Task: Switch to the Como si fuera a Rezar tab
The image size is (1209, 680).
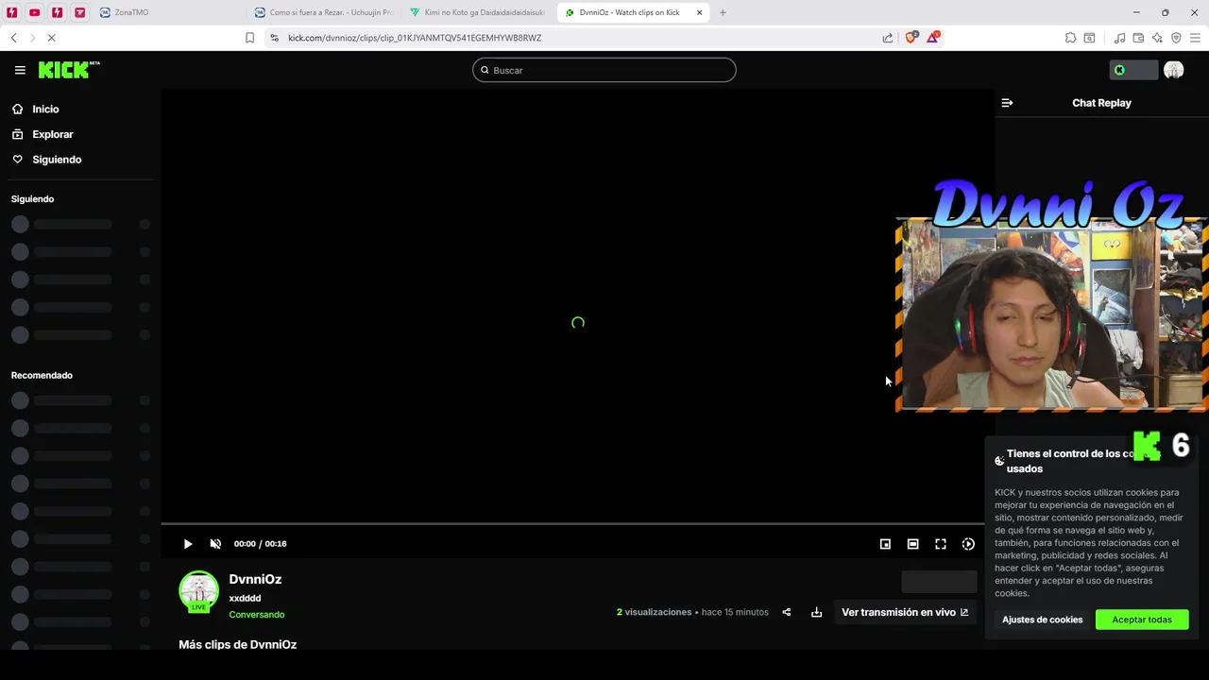Action: (324, 12)
